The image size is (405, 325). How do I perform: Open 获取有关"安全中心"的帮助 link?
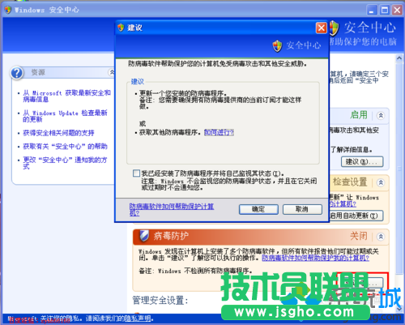point(65,147)
